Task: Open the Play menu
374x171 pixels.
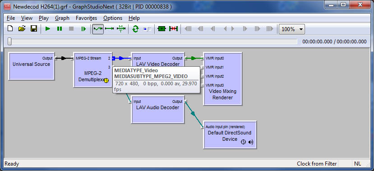Action: click(44, 18)
